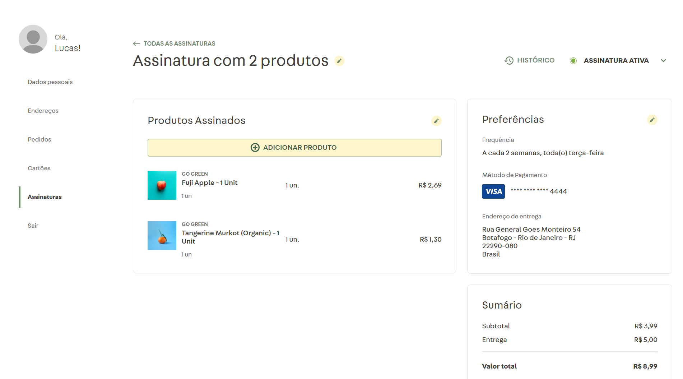The image size is (683, 379).
Task: Open the Assinatura Ativa status label
Action: click(616, 61)
